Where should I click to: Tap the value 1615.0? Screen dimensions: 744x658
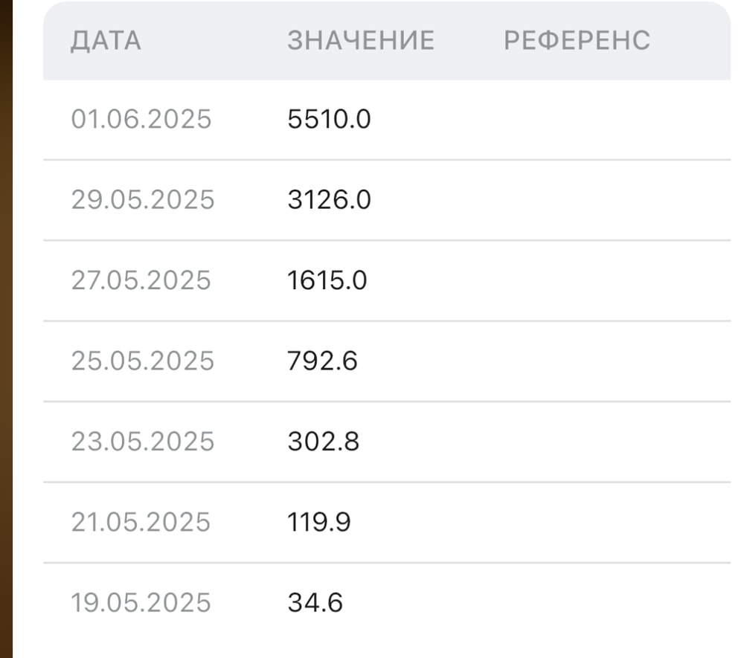(327, 280)
